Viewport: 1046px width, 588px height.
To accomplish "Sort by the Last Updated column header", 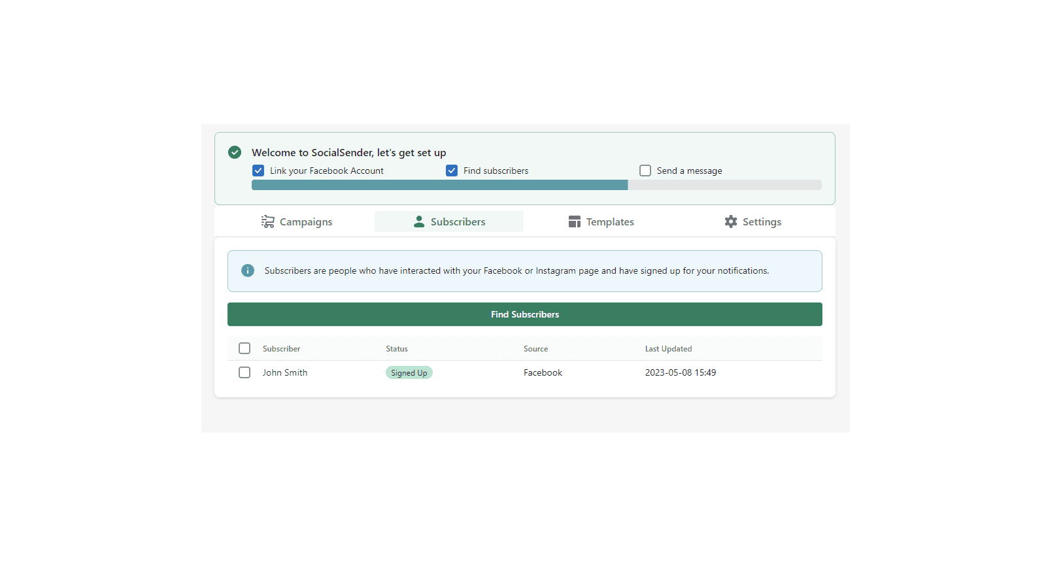I will pyautogui.click(x=668, y=349).
